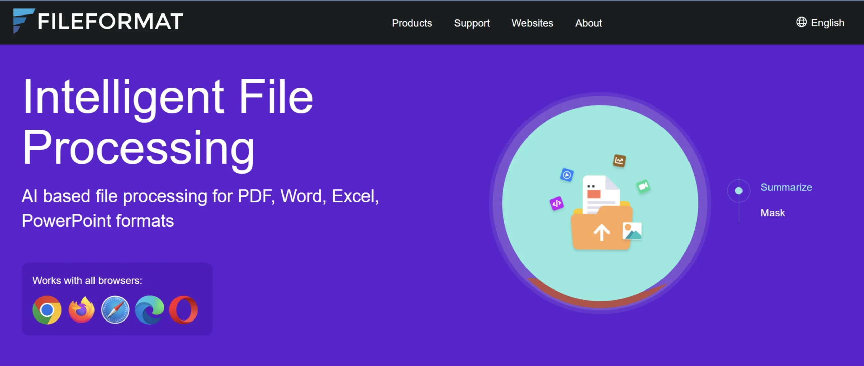Viewport: 864px width, 366px height.
Task: Click the FileFormat logo
Action: pyautogui.click(x=97, y=21)
